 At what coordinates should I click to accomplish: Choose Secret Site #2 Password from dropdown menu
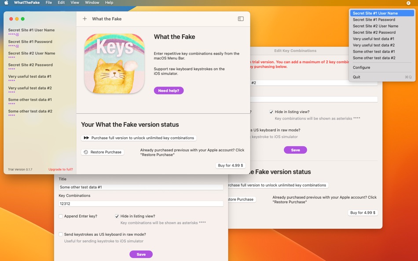click(382, 32)
